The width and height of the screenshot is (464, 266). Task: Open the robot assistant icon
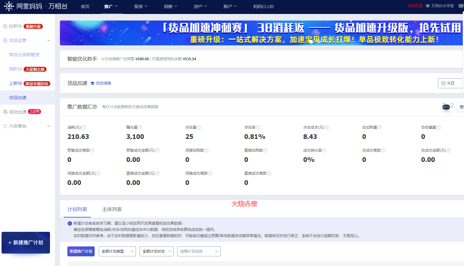446,107
